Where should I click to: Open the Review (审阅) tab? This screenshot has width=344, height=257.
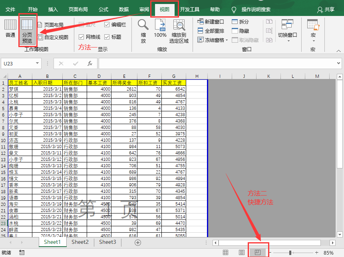(x=144, y=10)
